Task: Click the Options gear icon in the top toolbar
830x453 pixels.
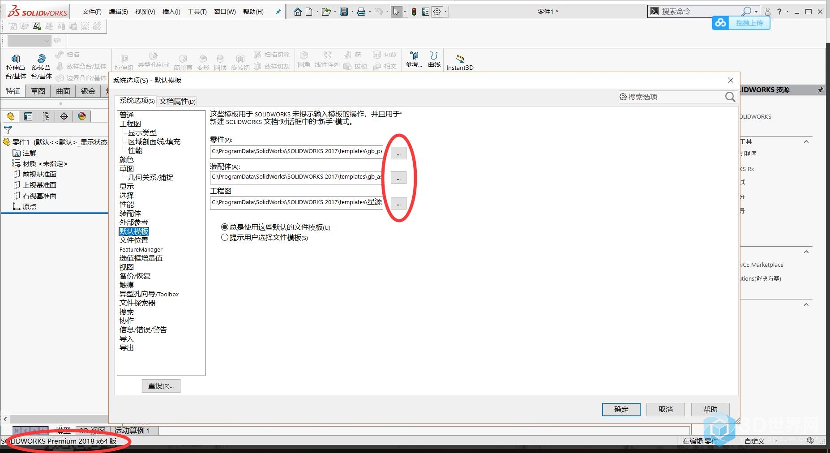Action: [x=437, y=12]
